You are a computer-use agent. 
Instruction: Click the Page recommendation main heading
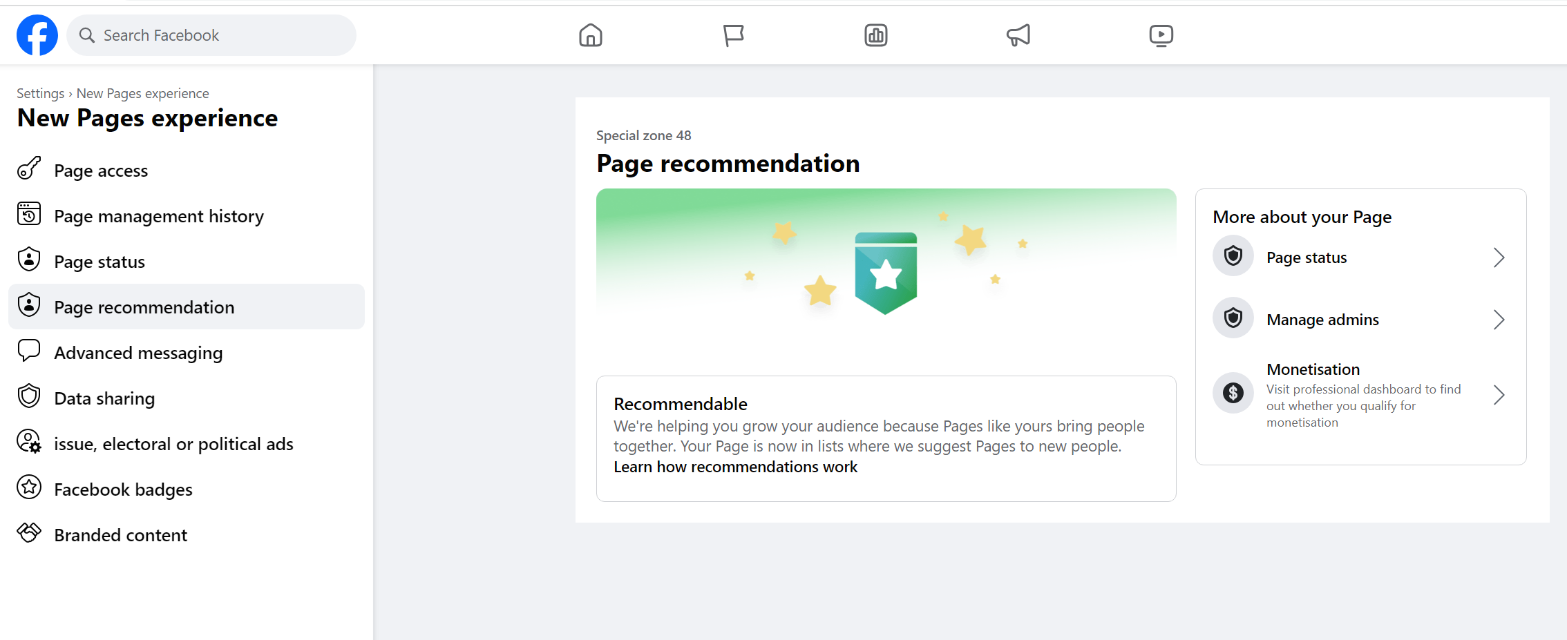728,164
